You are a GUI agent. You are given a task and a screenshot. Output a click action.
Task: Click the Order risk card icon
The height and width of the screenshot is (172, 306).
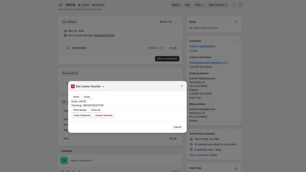point(236,169)
